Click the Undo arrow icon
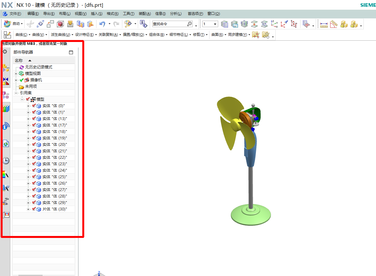 102,24
